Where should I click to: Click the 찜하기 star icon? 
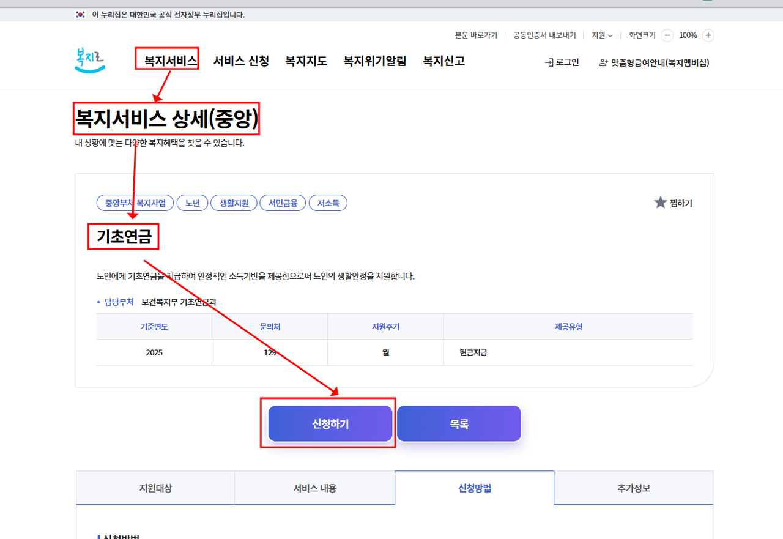click(660, 203)
